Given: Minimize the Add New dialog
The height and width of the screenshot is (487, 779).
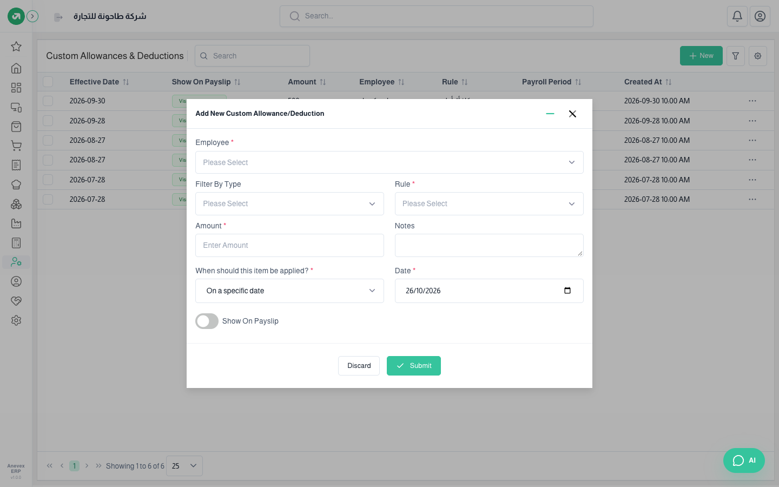Looking at the screenshot, I should [x=550, y=114].
